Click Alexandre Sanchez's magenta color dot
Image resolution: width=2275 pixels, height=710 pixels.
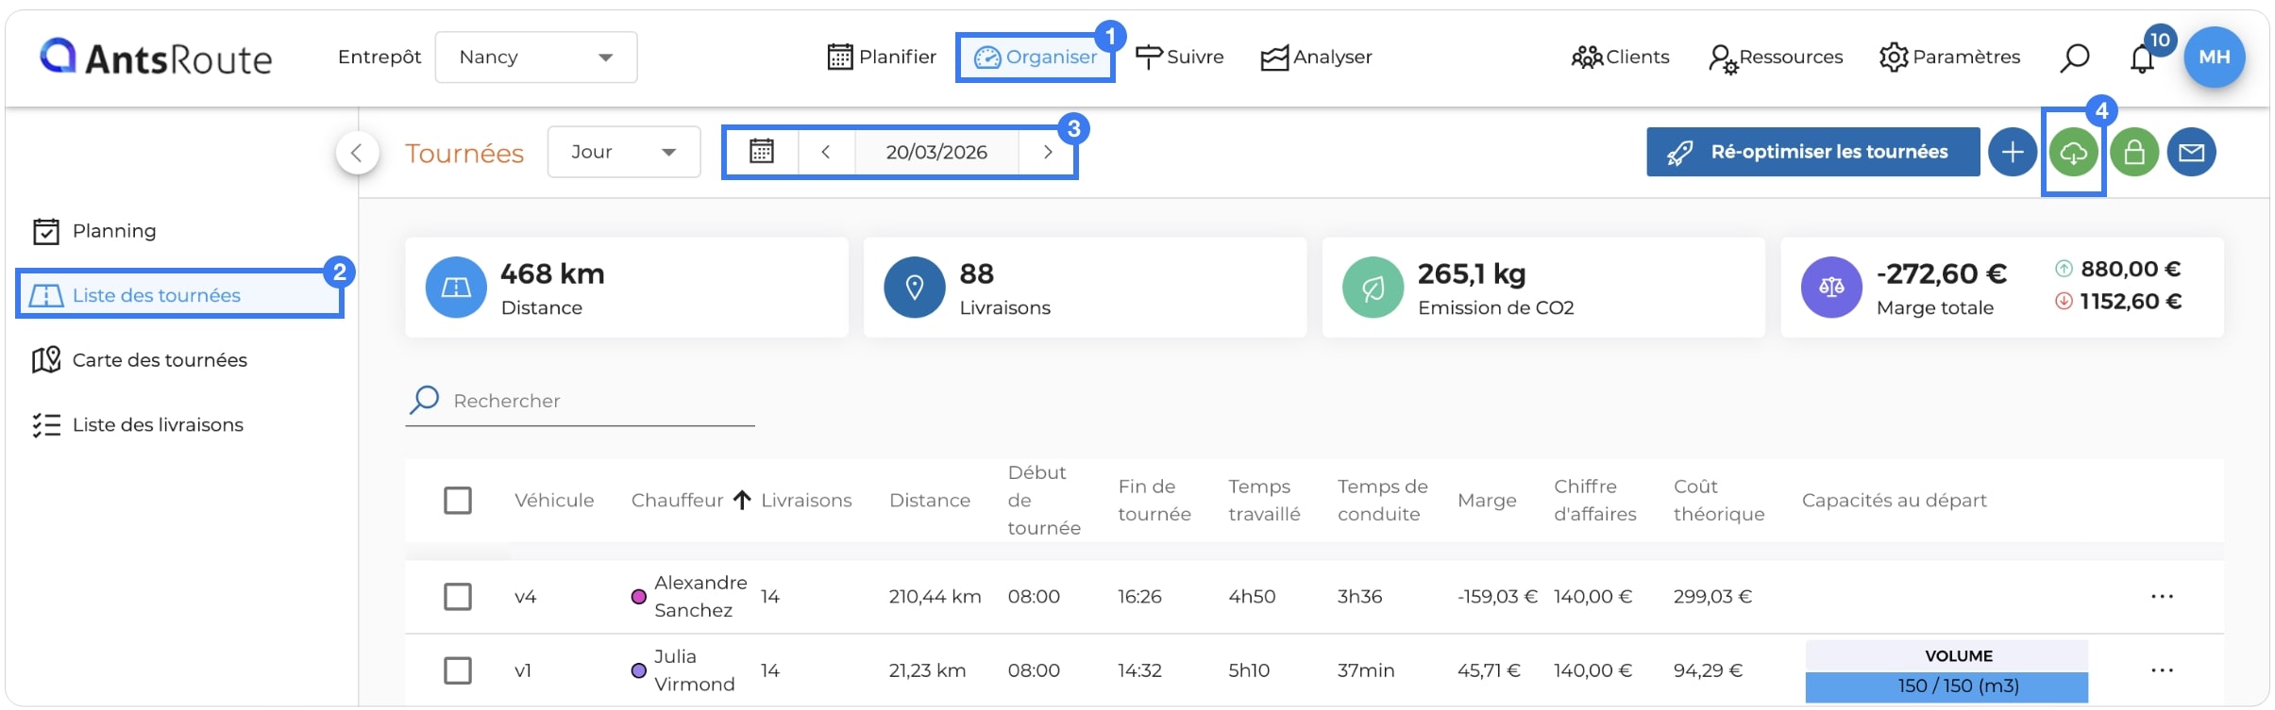tap(638, 597)
